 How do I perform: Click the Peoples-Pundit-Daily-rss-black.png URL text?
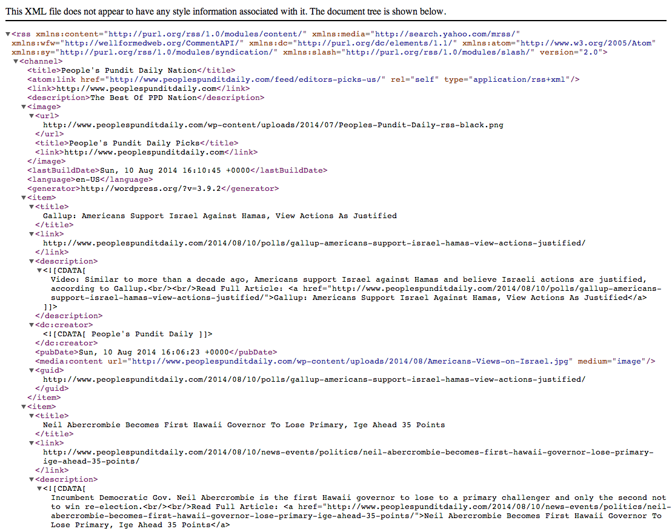(x=273, y=125)
